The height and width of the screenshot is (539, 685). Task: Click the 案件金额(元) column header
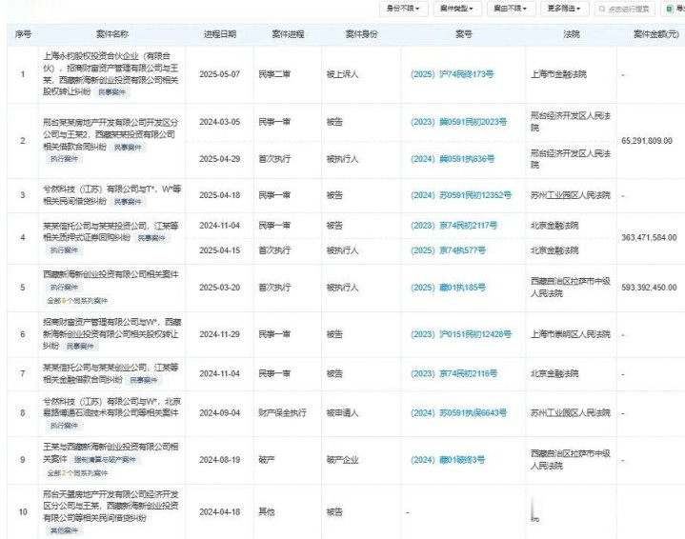click(x=656, y=34)
